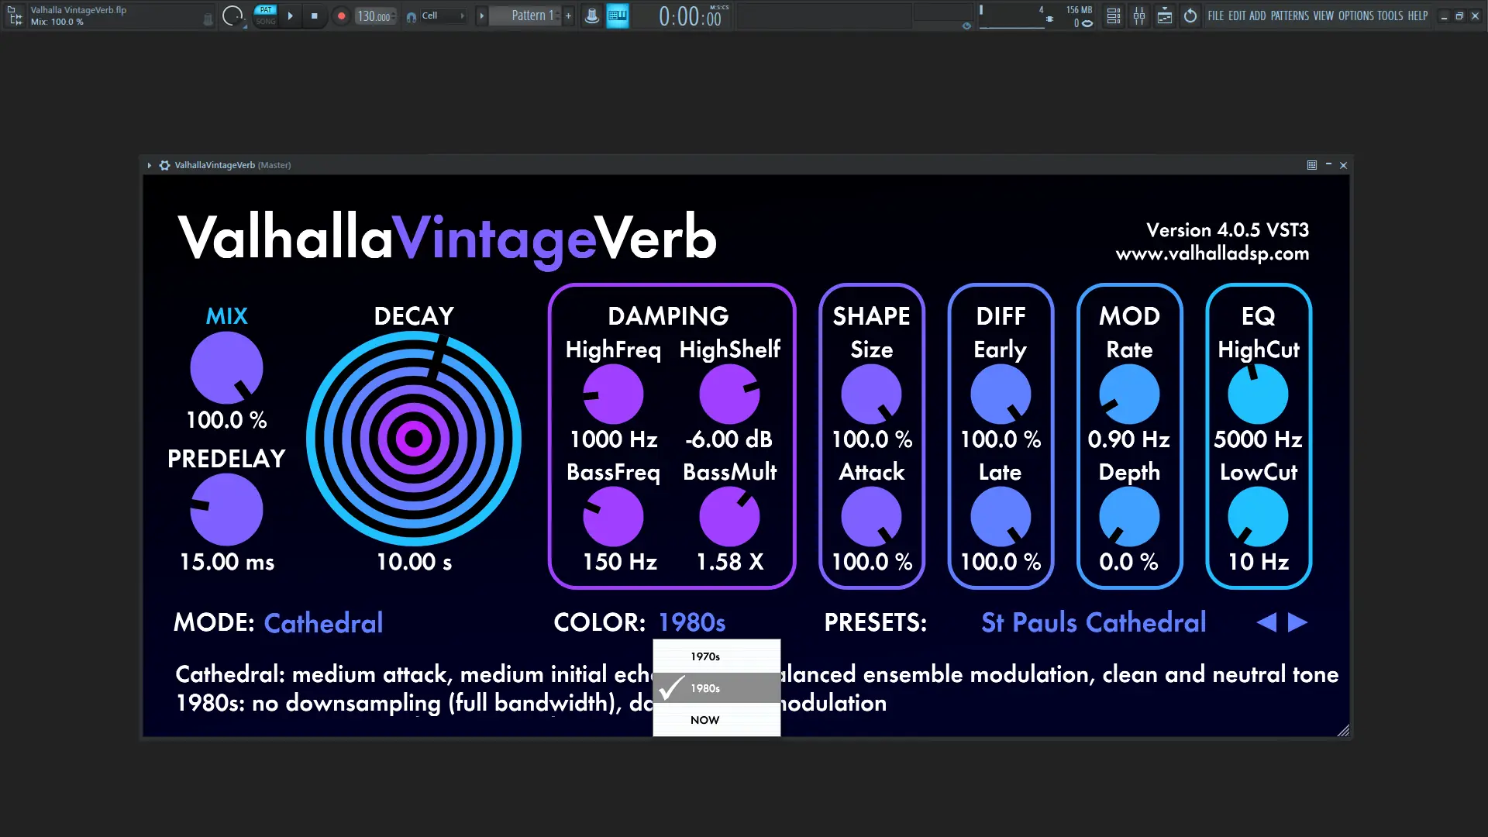Click the tempo display showing 130.000
Image resolution: width=1488 pixels, height=837 pixels.
tap(375, 15)
